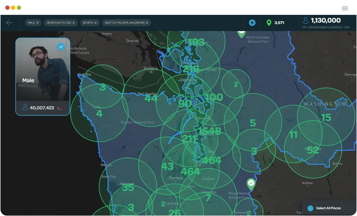The width and height of the screenshot is (357, 216).
Task: Click the Ocean City label on the map
Action: pyautogui.click(x=108, y=176)
